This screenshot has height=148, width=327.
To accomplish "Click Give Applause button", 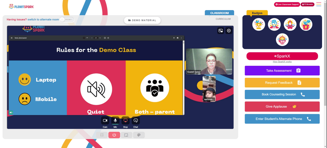I will point(282,106).
